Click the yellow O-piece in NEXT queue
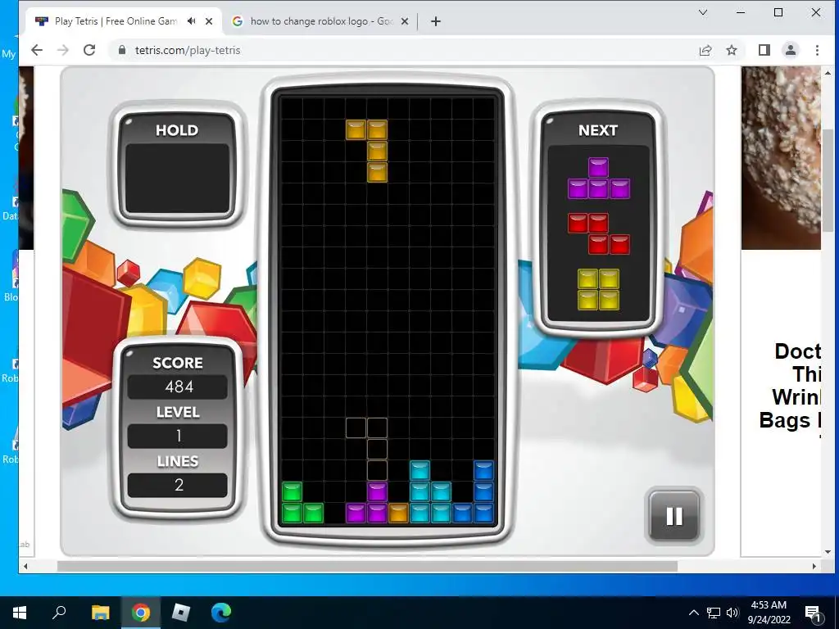The height and width of the screenshot is (629, 839). pos(598,289)
